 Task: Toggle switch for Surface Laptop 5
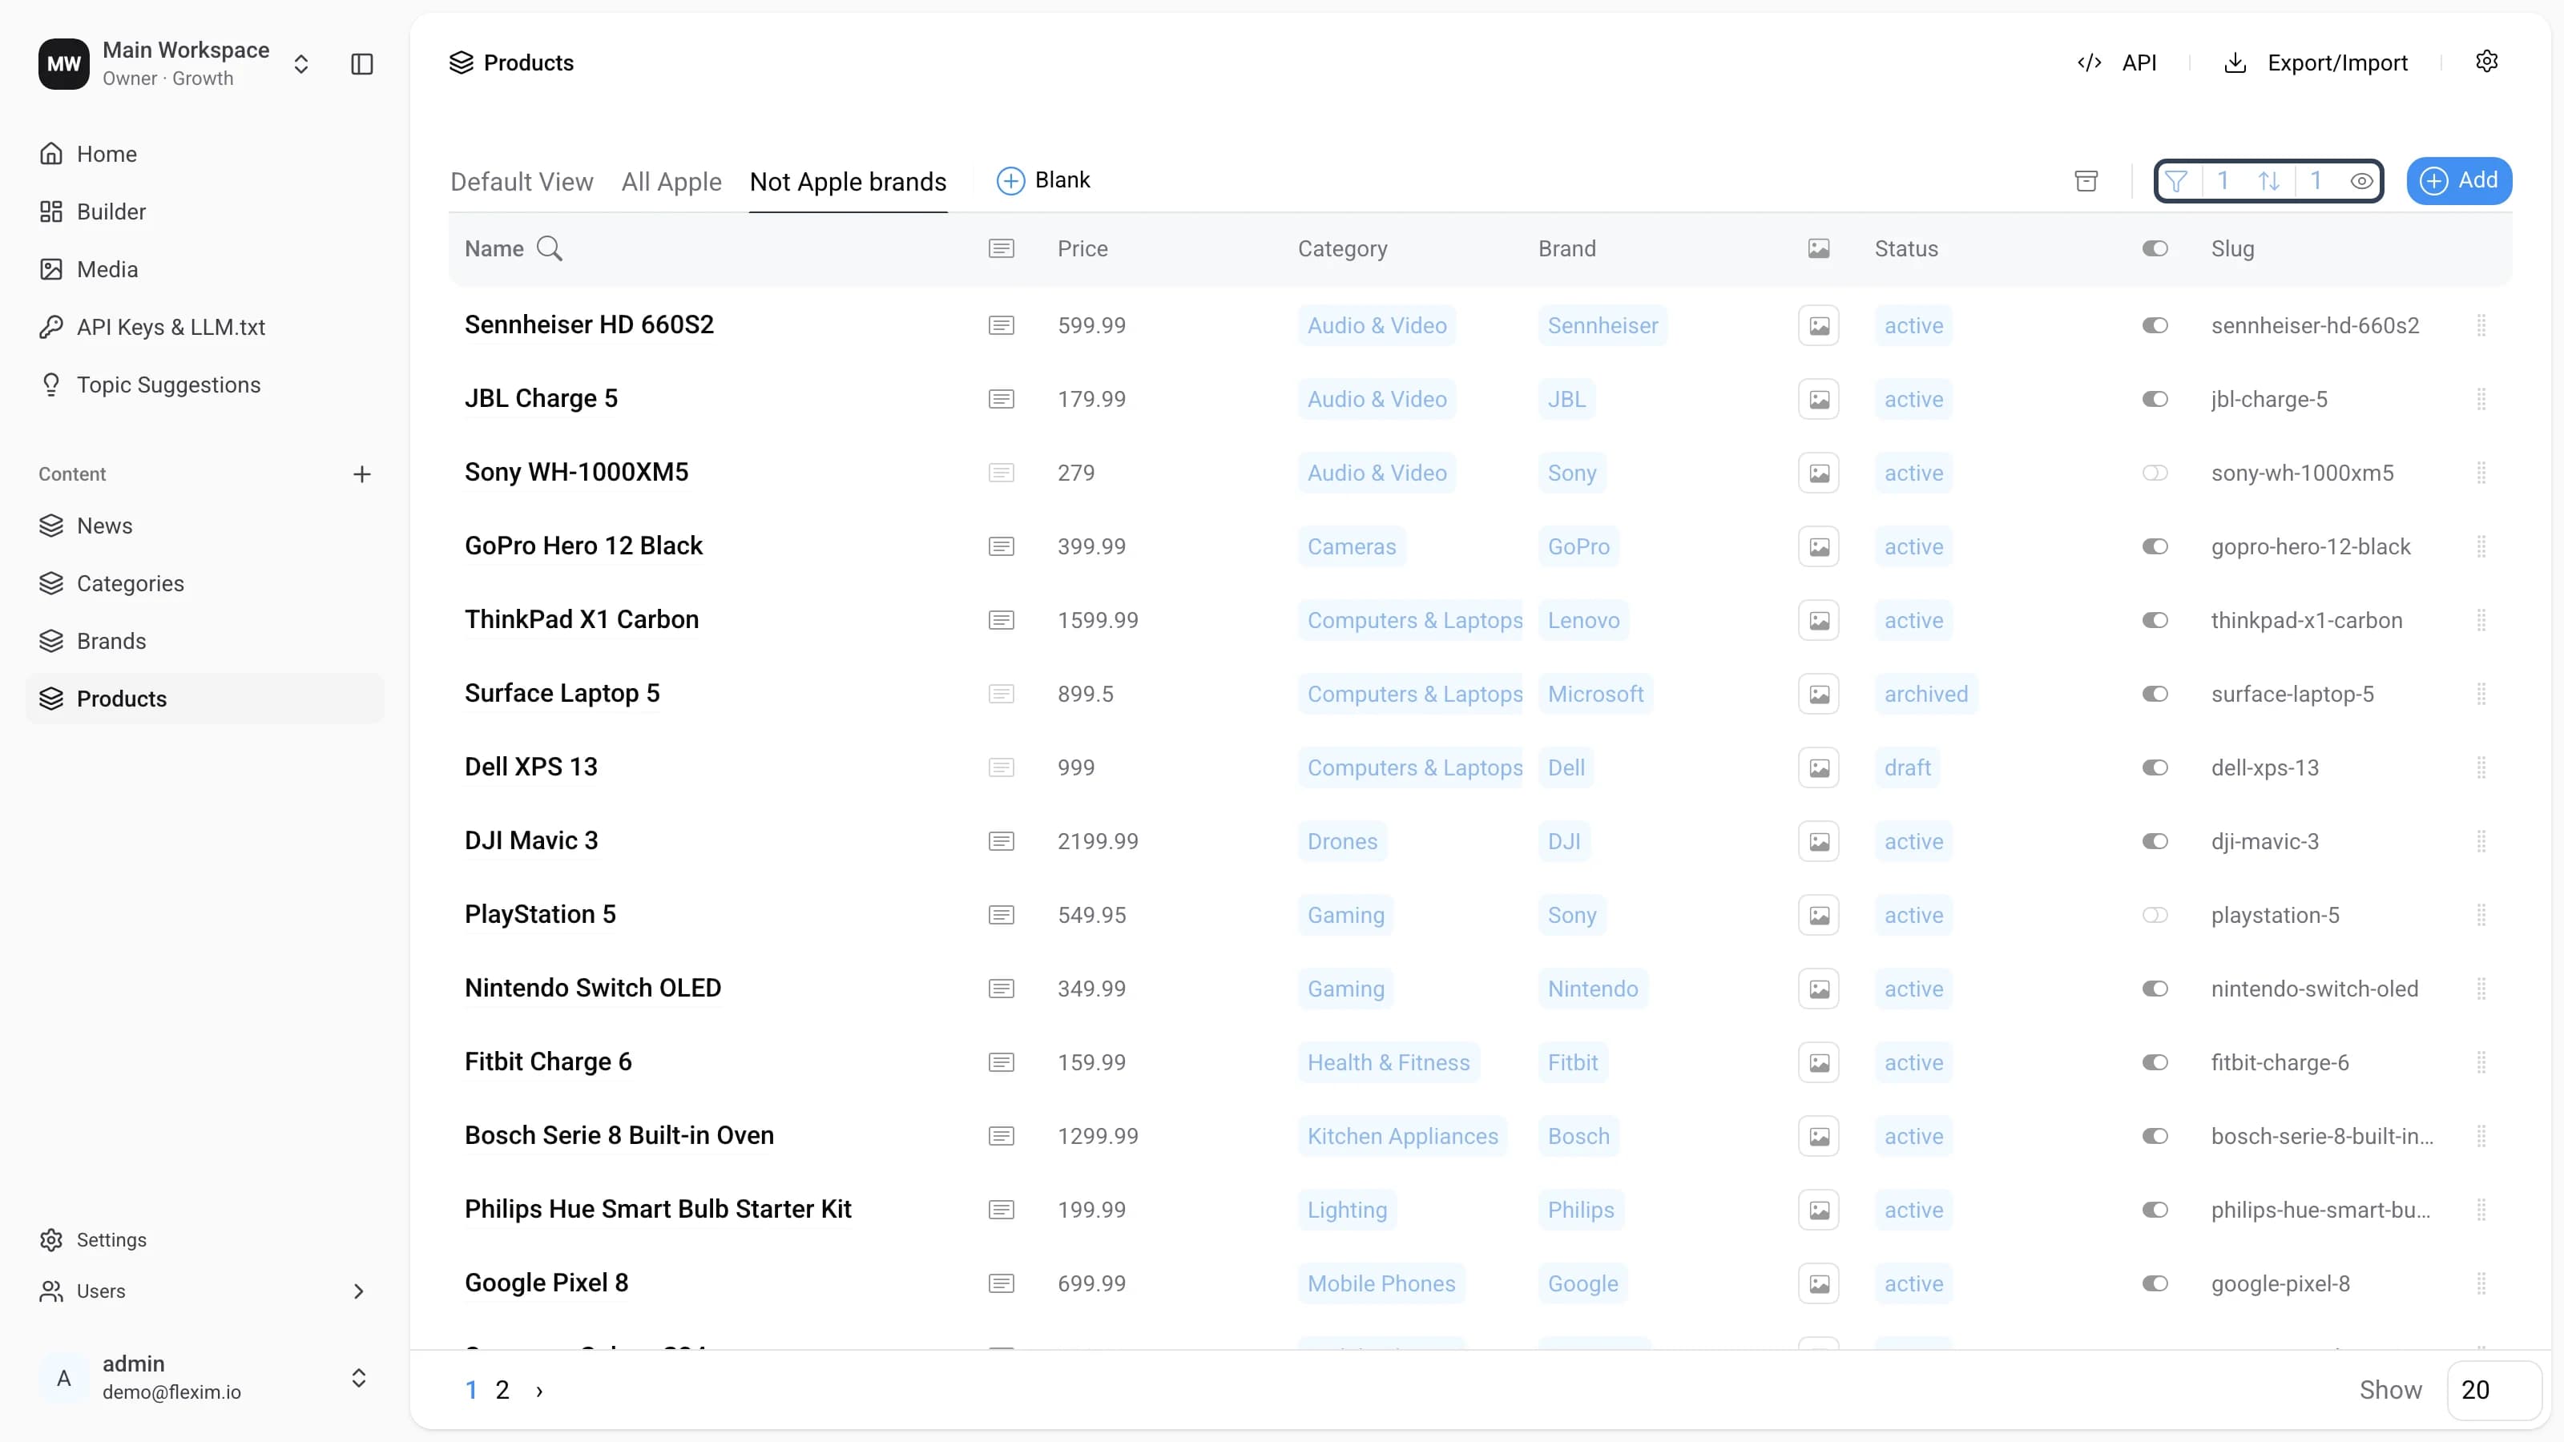2155,694
